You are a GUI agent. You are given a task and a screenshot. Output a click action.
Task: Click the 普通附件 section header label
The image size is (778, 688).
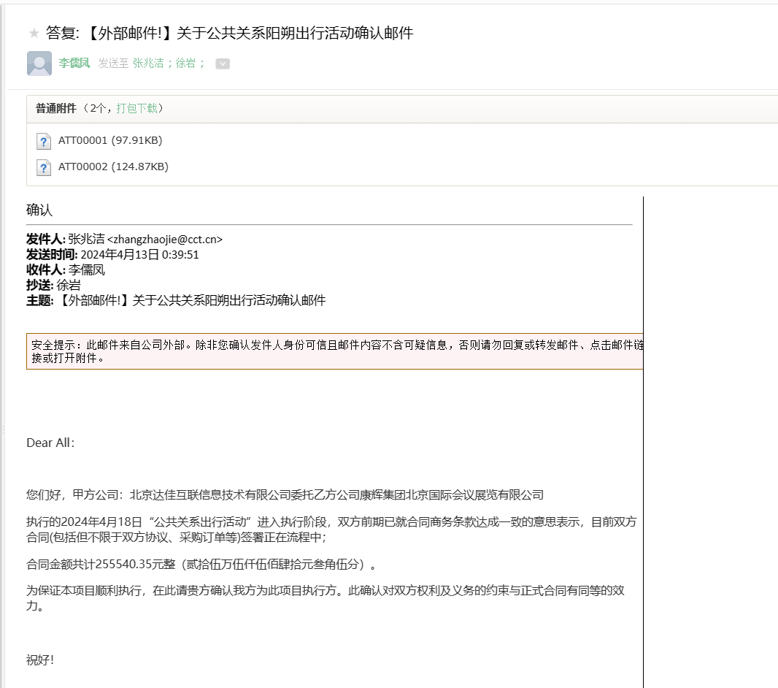(56, 108)
